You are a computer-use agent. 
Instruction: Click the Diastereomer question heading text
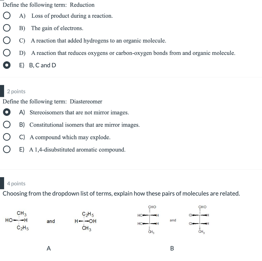point(51,102)
